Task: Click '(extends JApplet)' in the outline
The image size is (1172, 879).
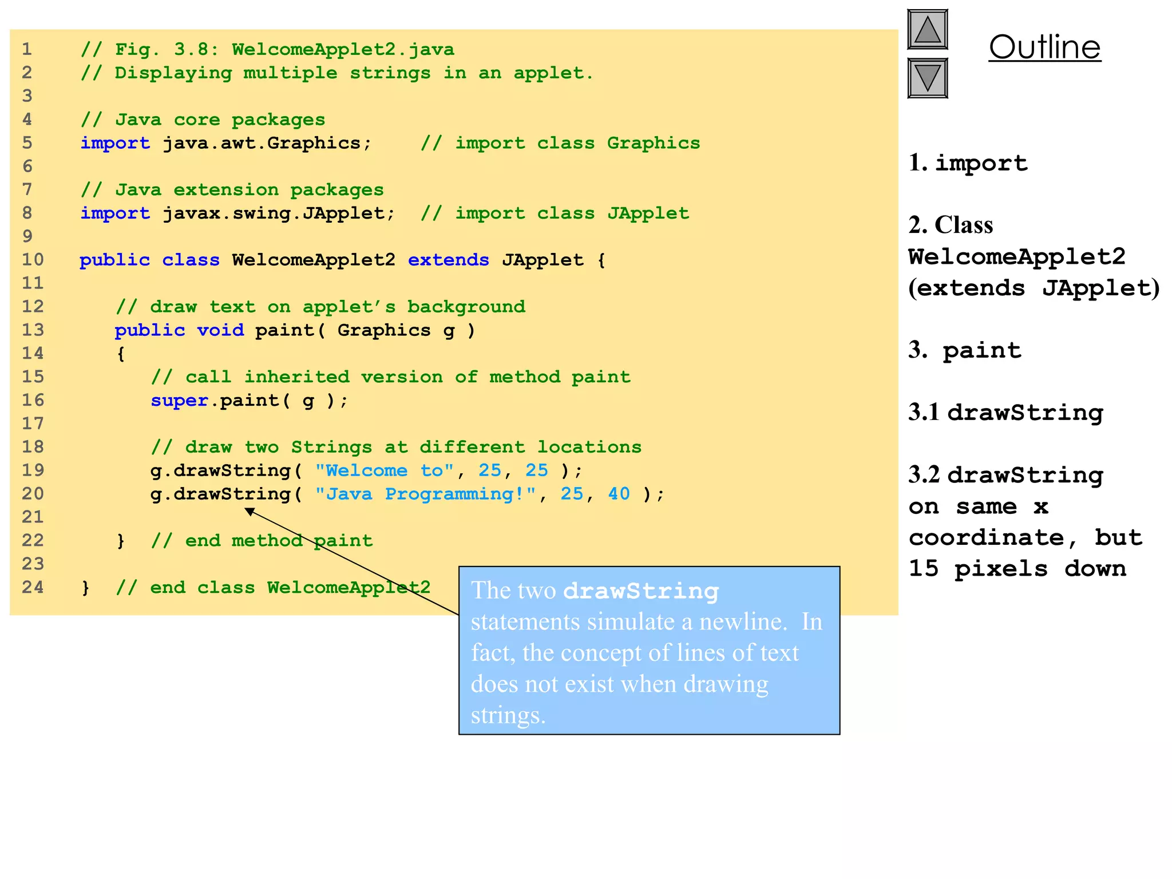Action: click(x=1034, y=288)
